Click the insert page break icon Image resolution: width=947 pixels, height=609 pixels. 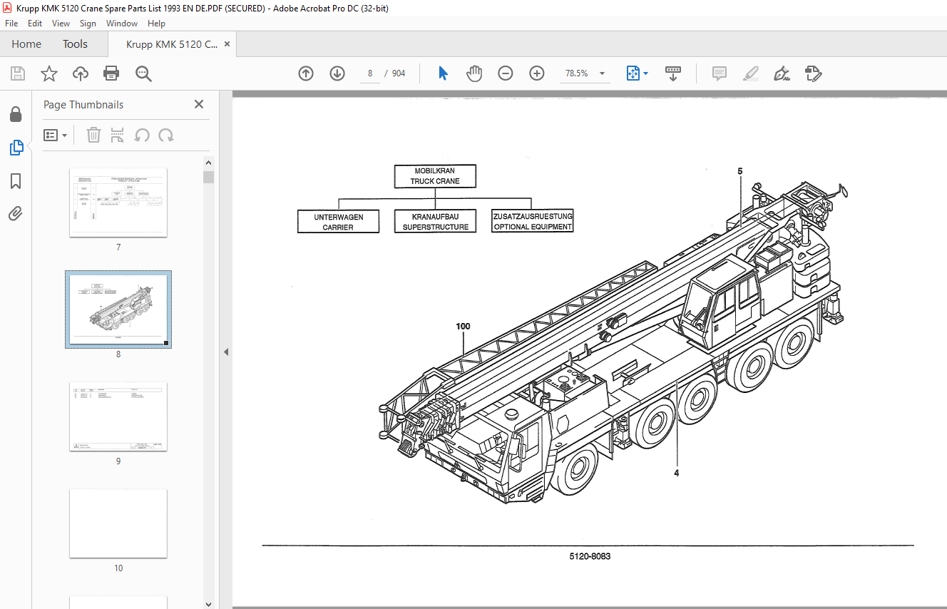[118, 135]
